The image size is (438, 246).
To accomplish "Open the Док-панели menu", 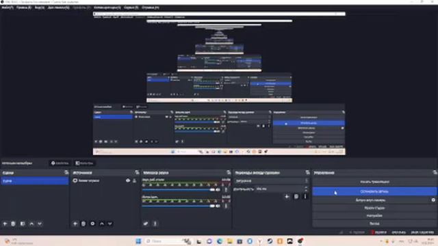I will 58,8.
